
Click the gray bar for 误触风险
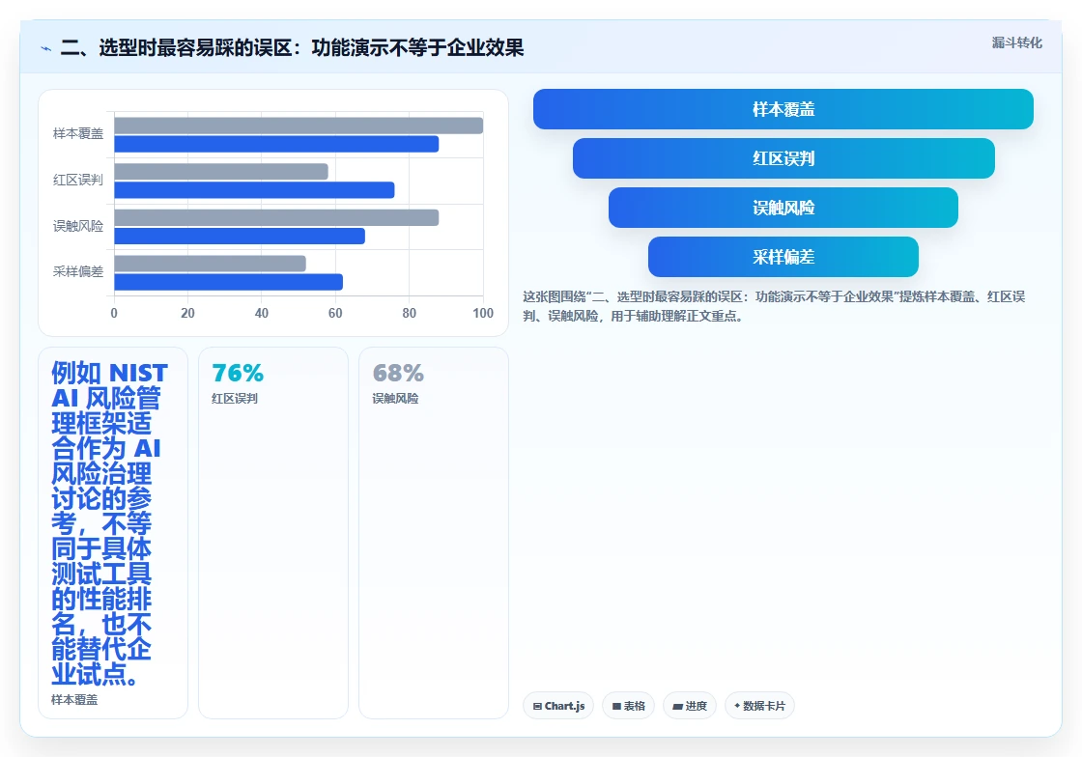click(x=276, y=218)
